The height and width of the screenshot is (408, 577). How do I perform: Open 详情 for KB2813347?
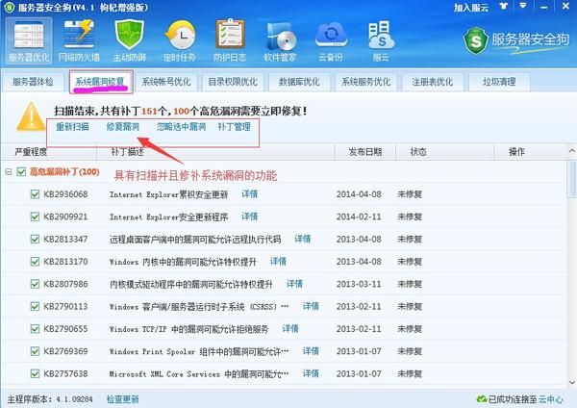coord(303,239)
